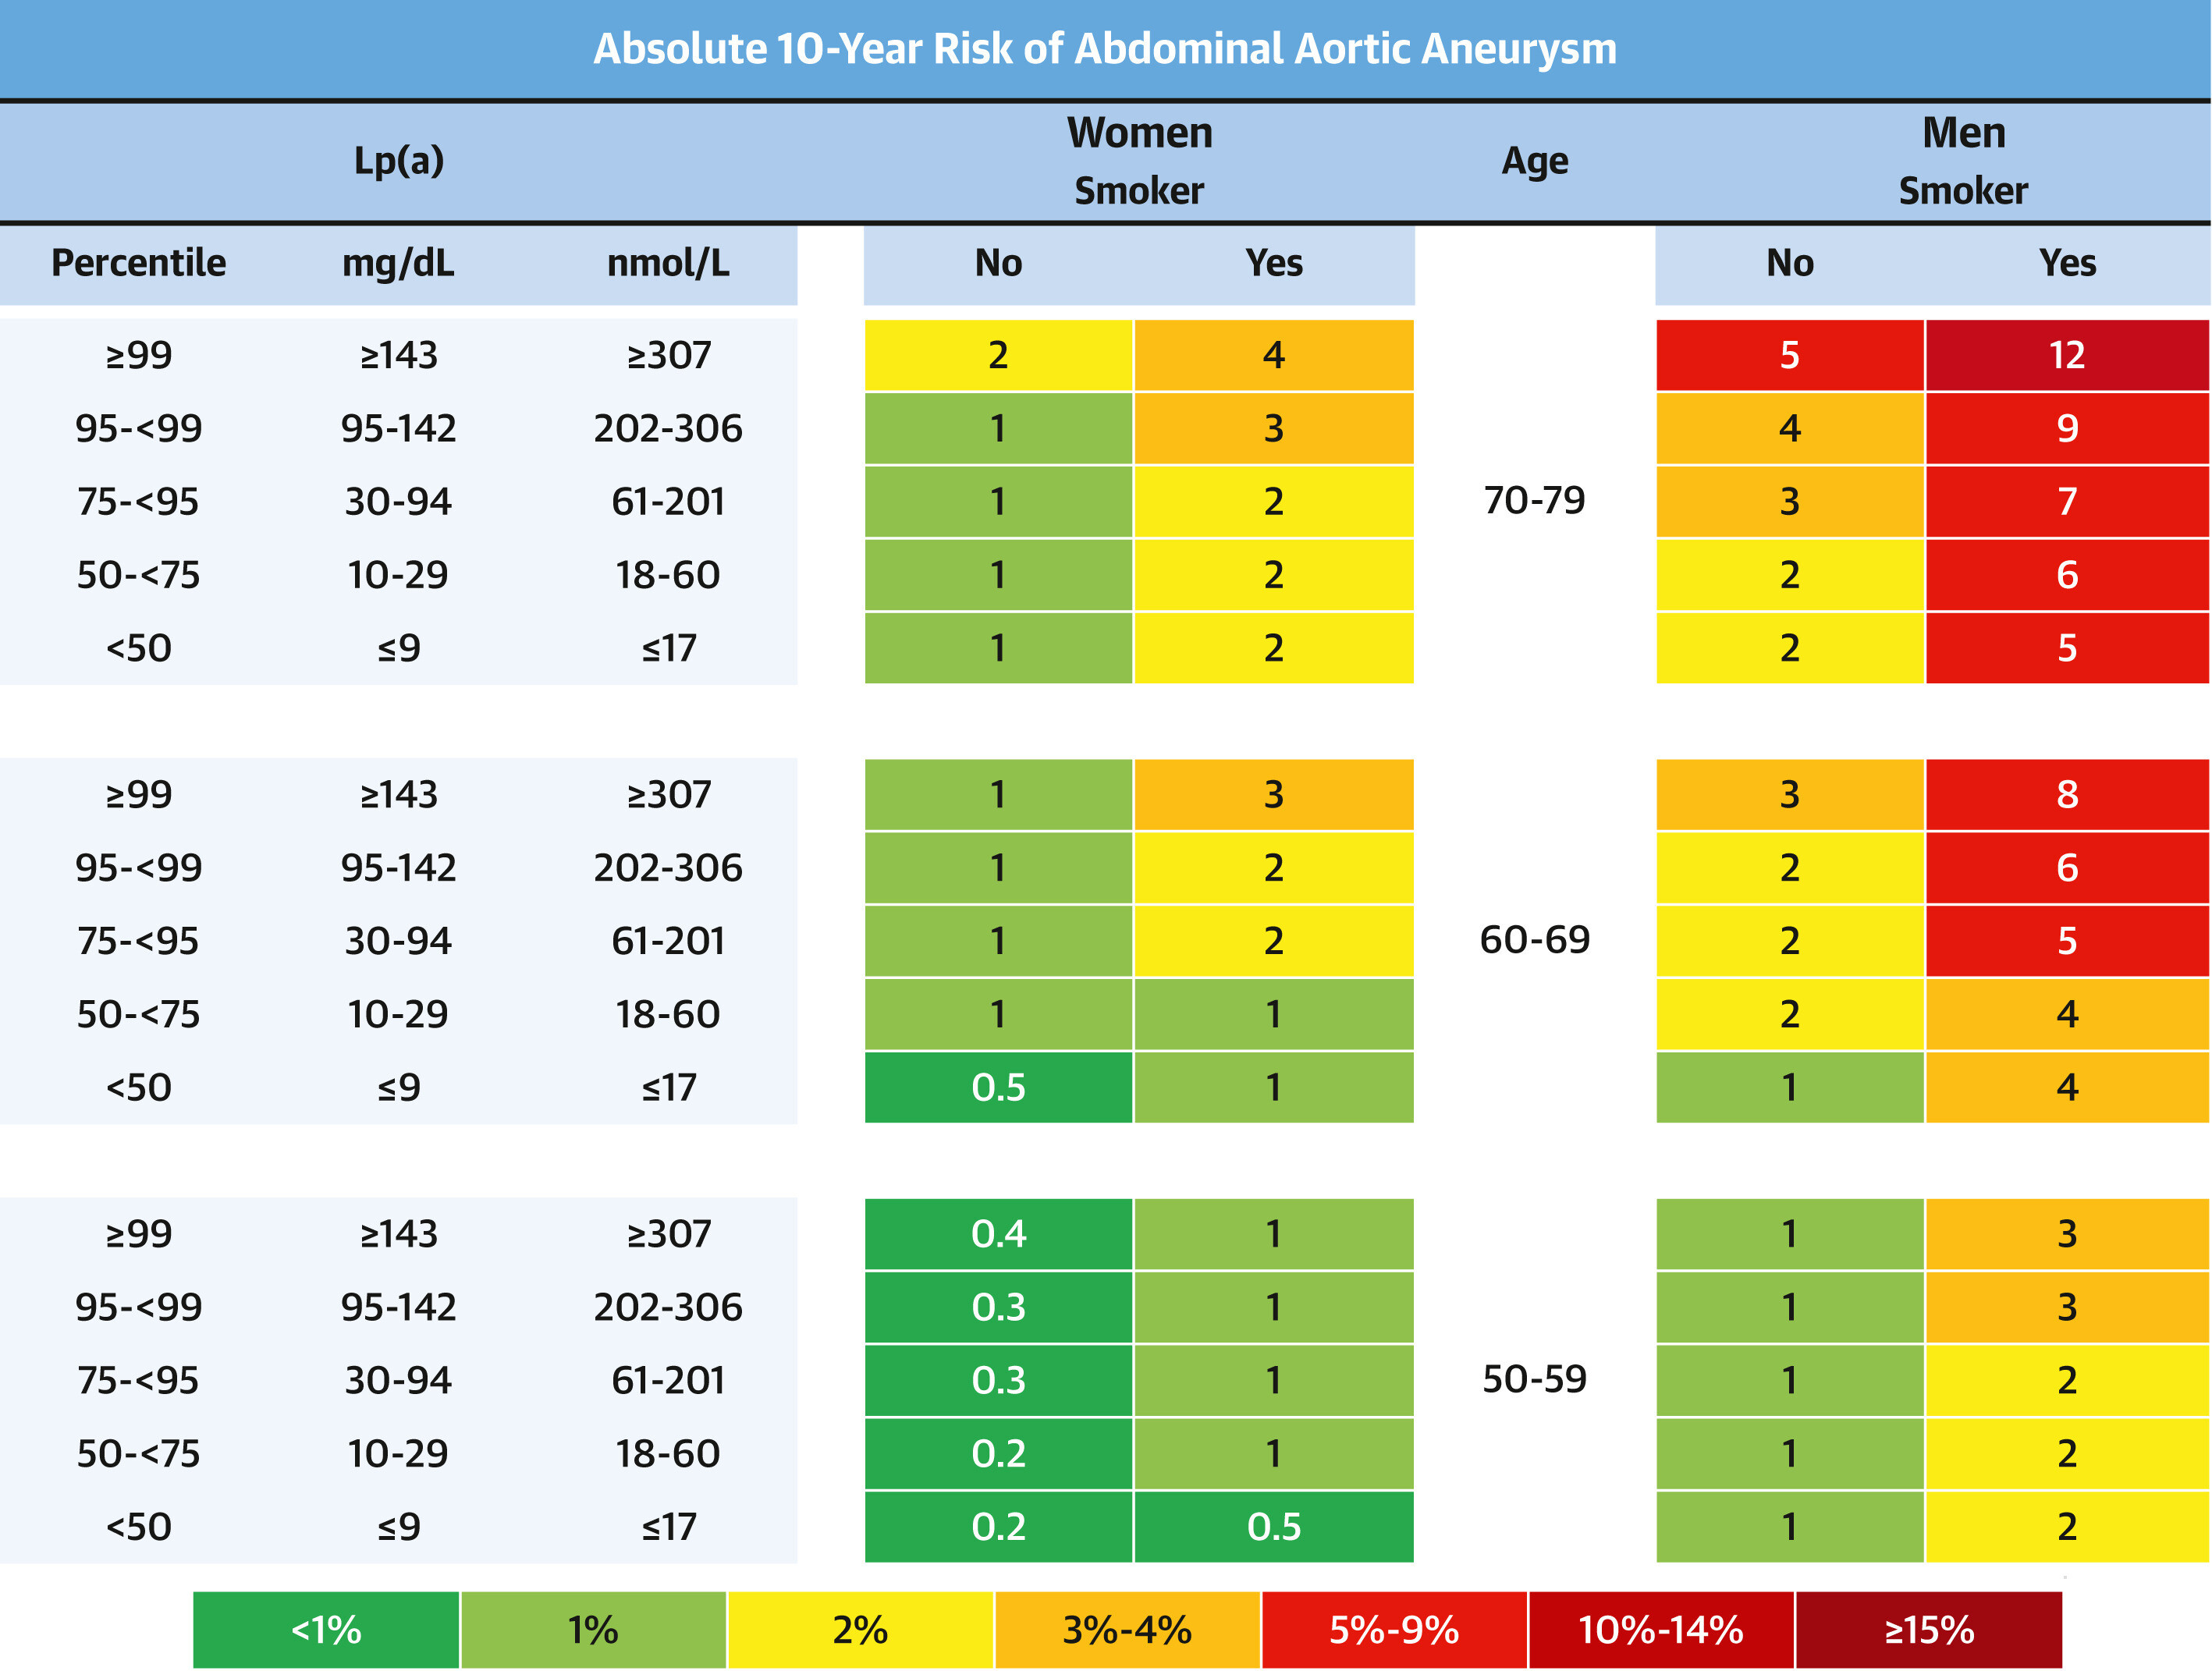Click the '4' cell for women smokers aged 70-79
The width and height of the screenshot is (2212, 1671).
tap(1274, 355)
